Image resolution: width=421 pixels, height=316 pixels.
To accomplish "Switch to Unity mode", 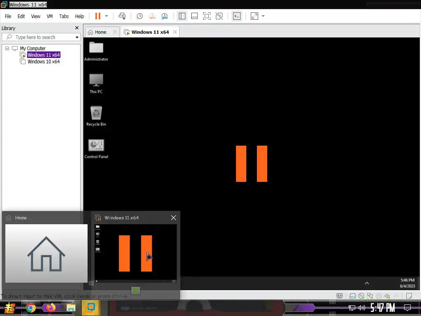I will (220, 16).
